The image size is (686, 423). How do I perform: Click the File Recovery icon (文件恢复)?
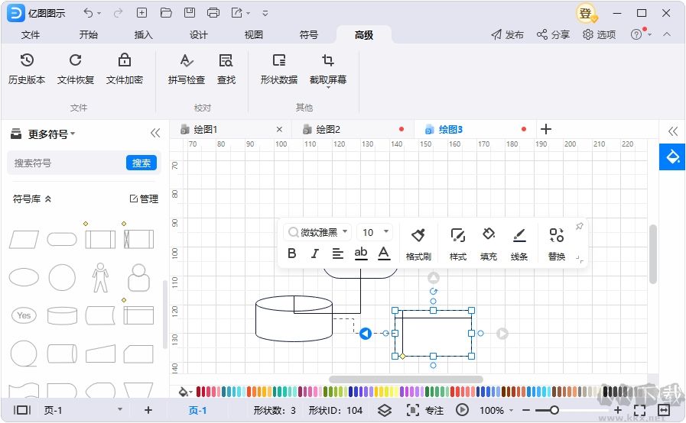point(75,60)
